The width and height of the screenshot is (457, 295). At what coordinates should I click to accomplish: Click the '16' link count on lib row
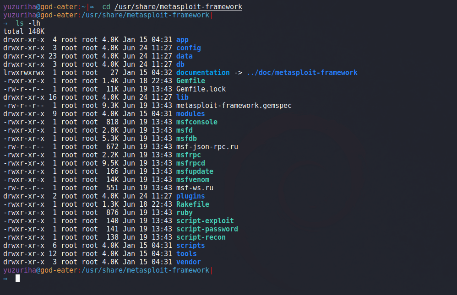(x=53, y=97)
